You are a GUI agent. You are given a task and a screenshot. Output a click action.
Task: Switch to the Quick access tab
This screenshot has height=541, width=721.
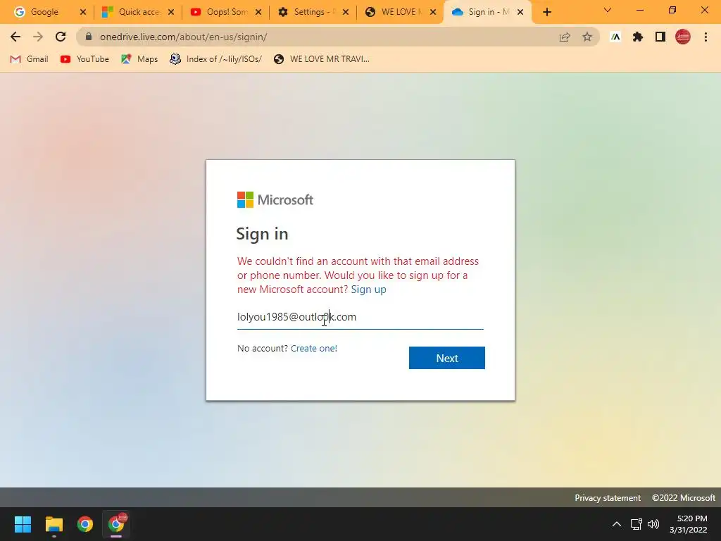tap(139, 12)
